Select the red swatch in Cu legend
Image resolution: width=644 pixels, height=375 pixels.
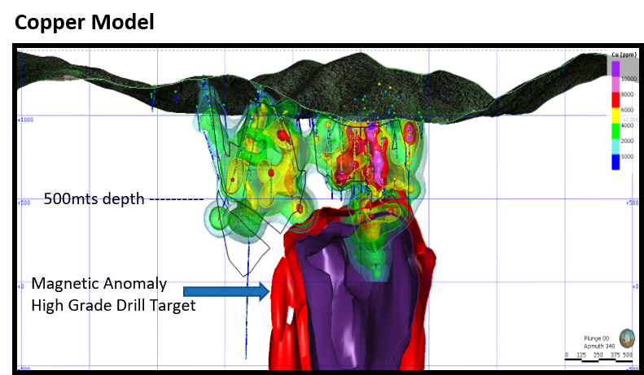click(616, 99)
